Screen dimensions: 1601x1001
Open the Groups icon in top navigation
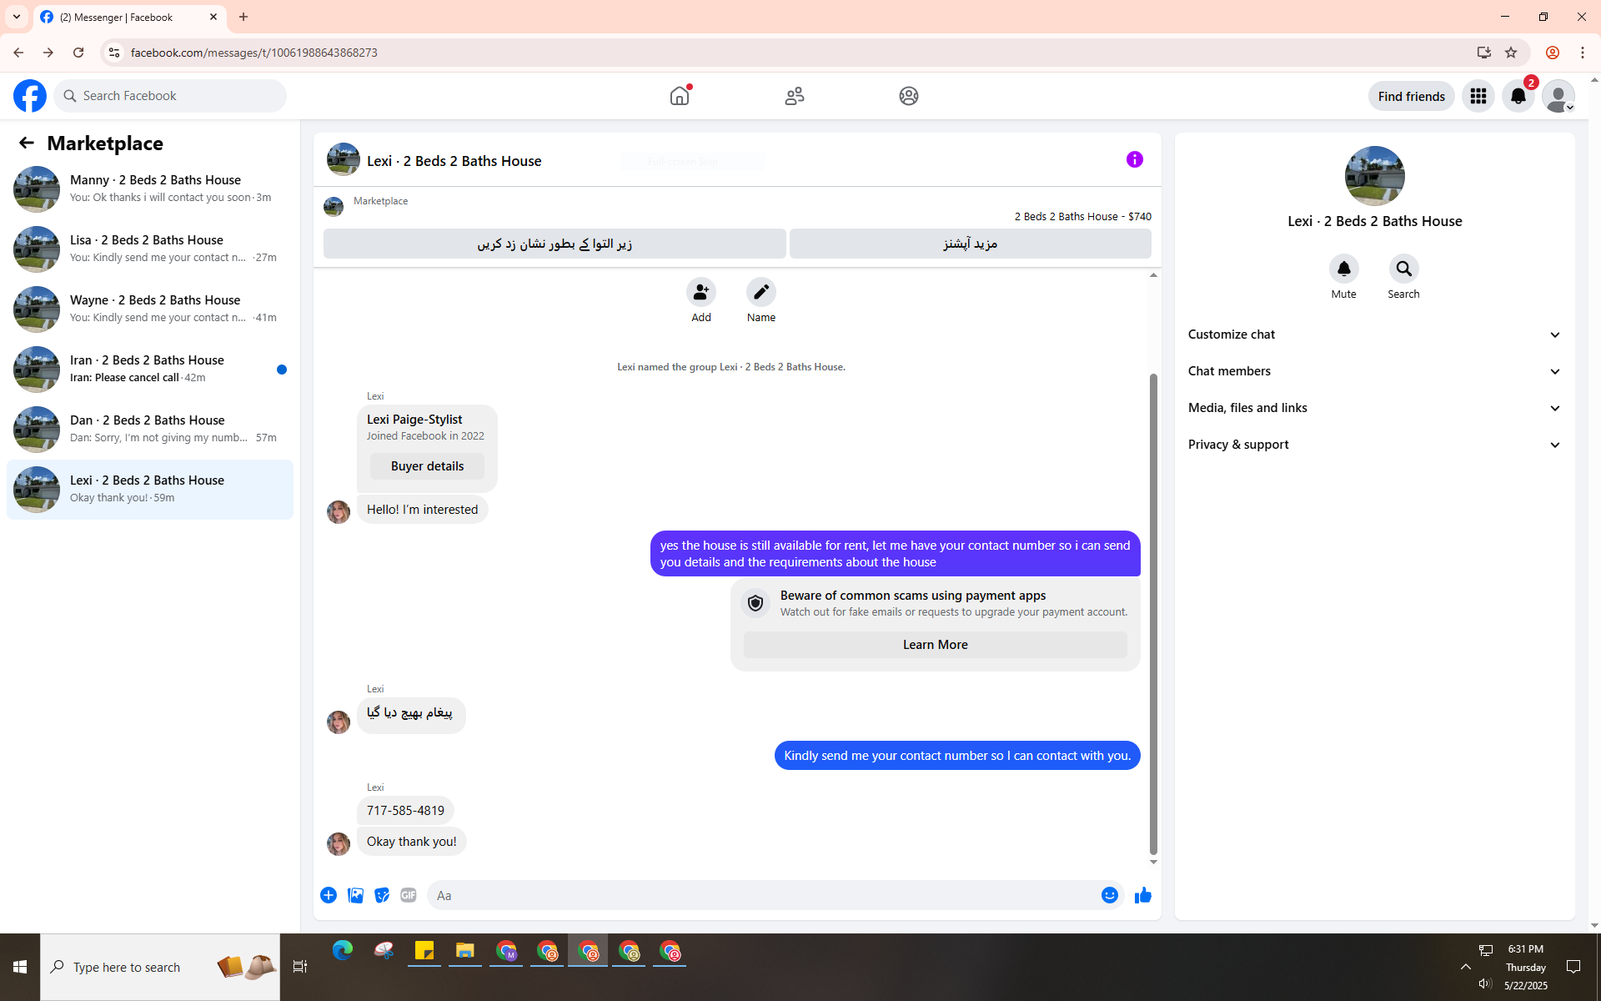click(x=909, y=96)
